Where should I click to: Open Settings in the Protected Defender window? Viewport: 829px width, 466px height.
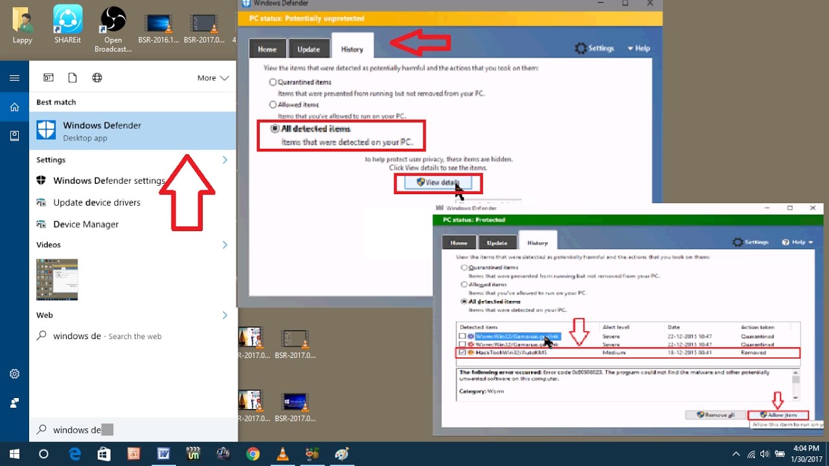coord(750,242)
